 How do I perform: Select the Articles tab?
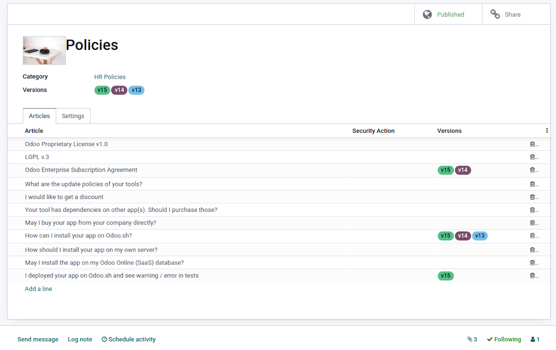click(39, 116)
